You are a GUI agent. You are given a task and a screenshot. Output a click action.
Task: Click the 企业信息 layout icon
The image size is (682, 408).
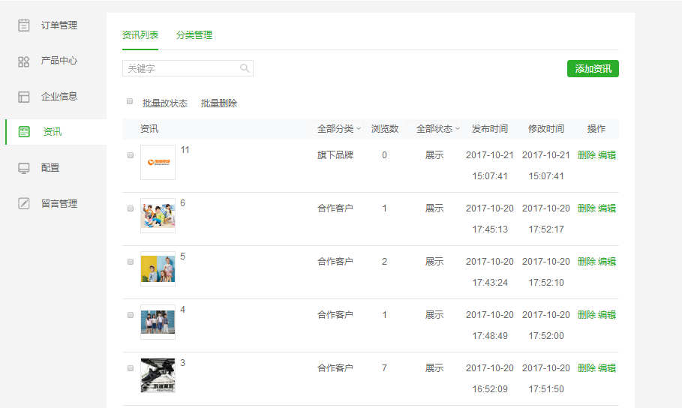24,97
